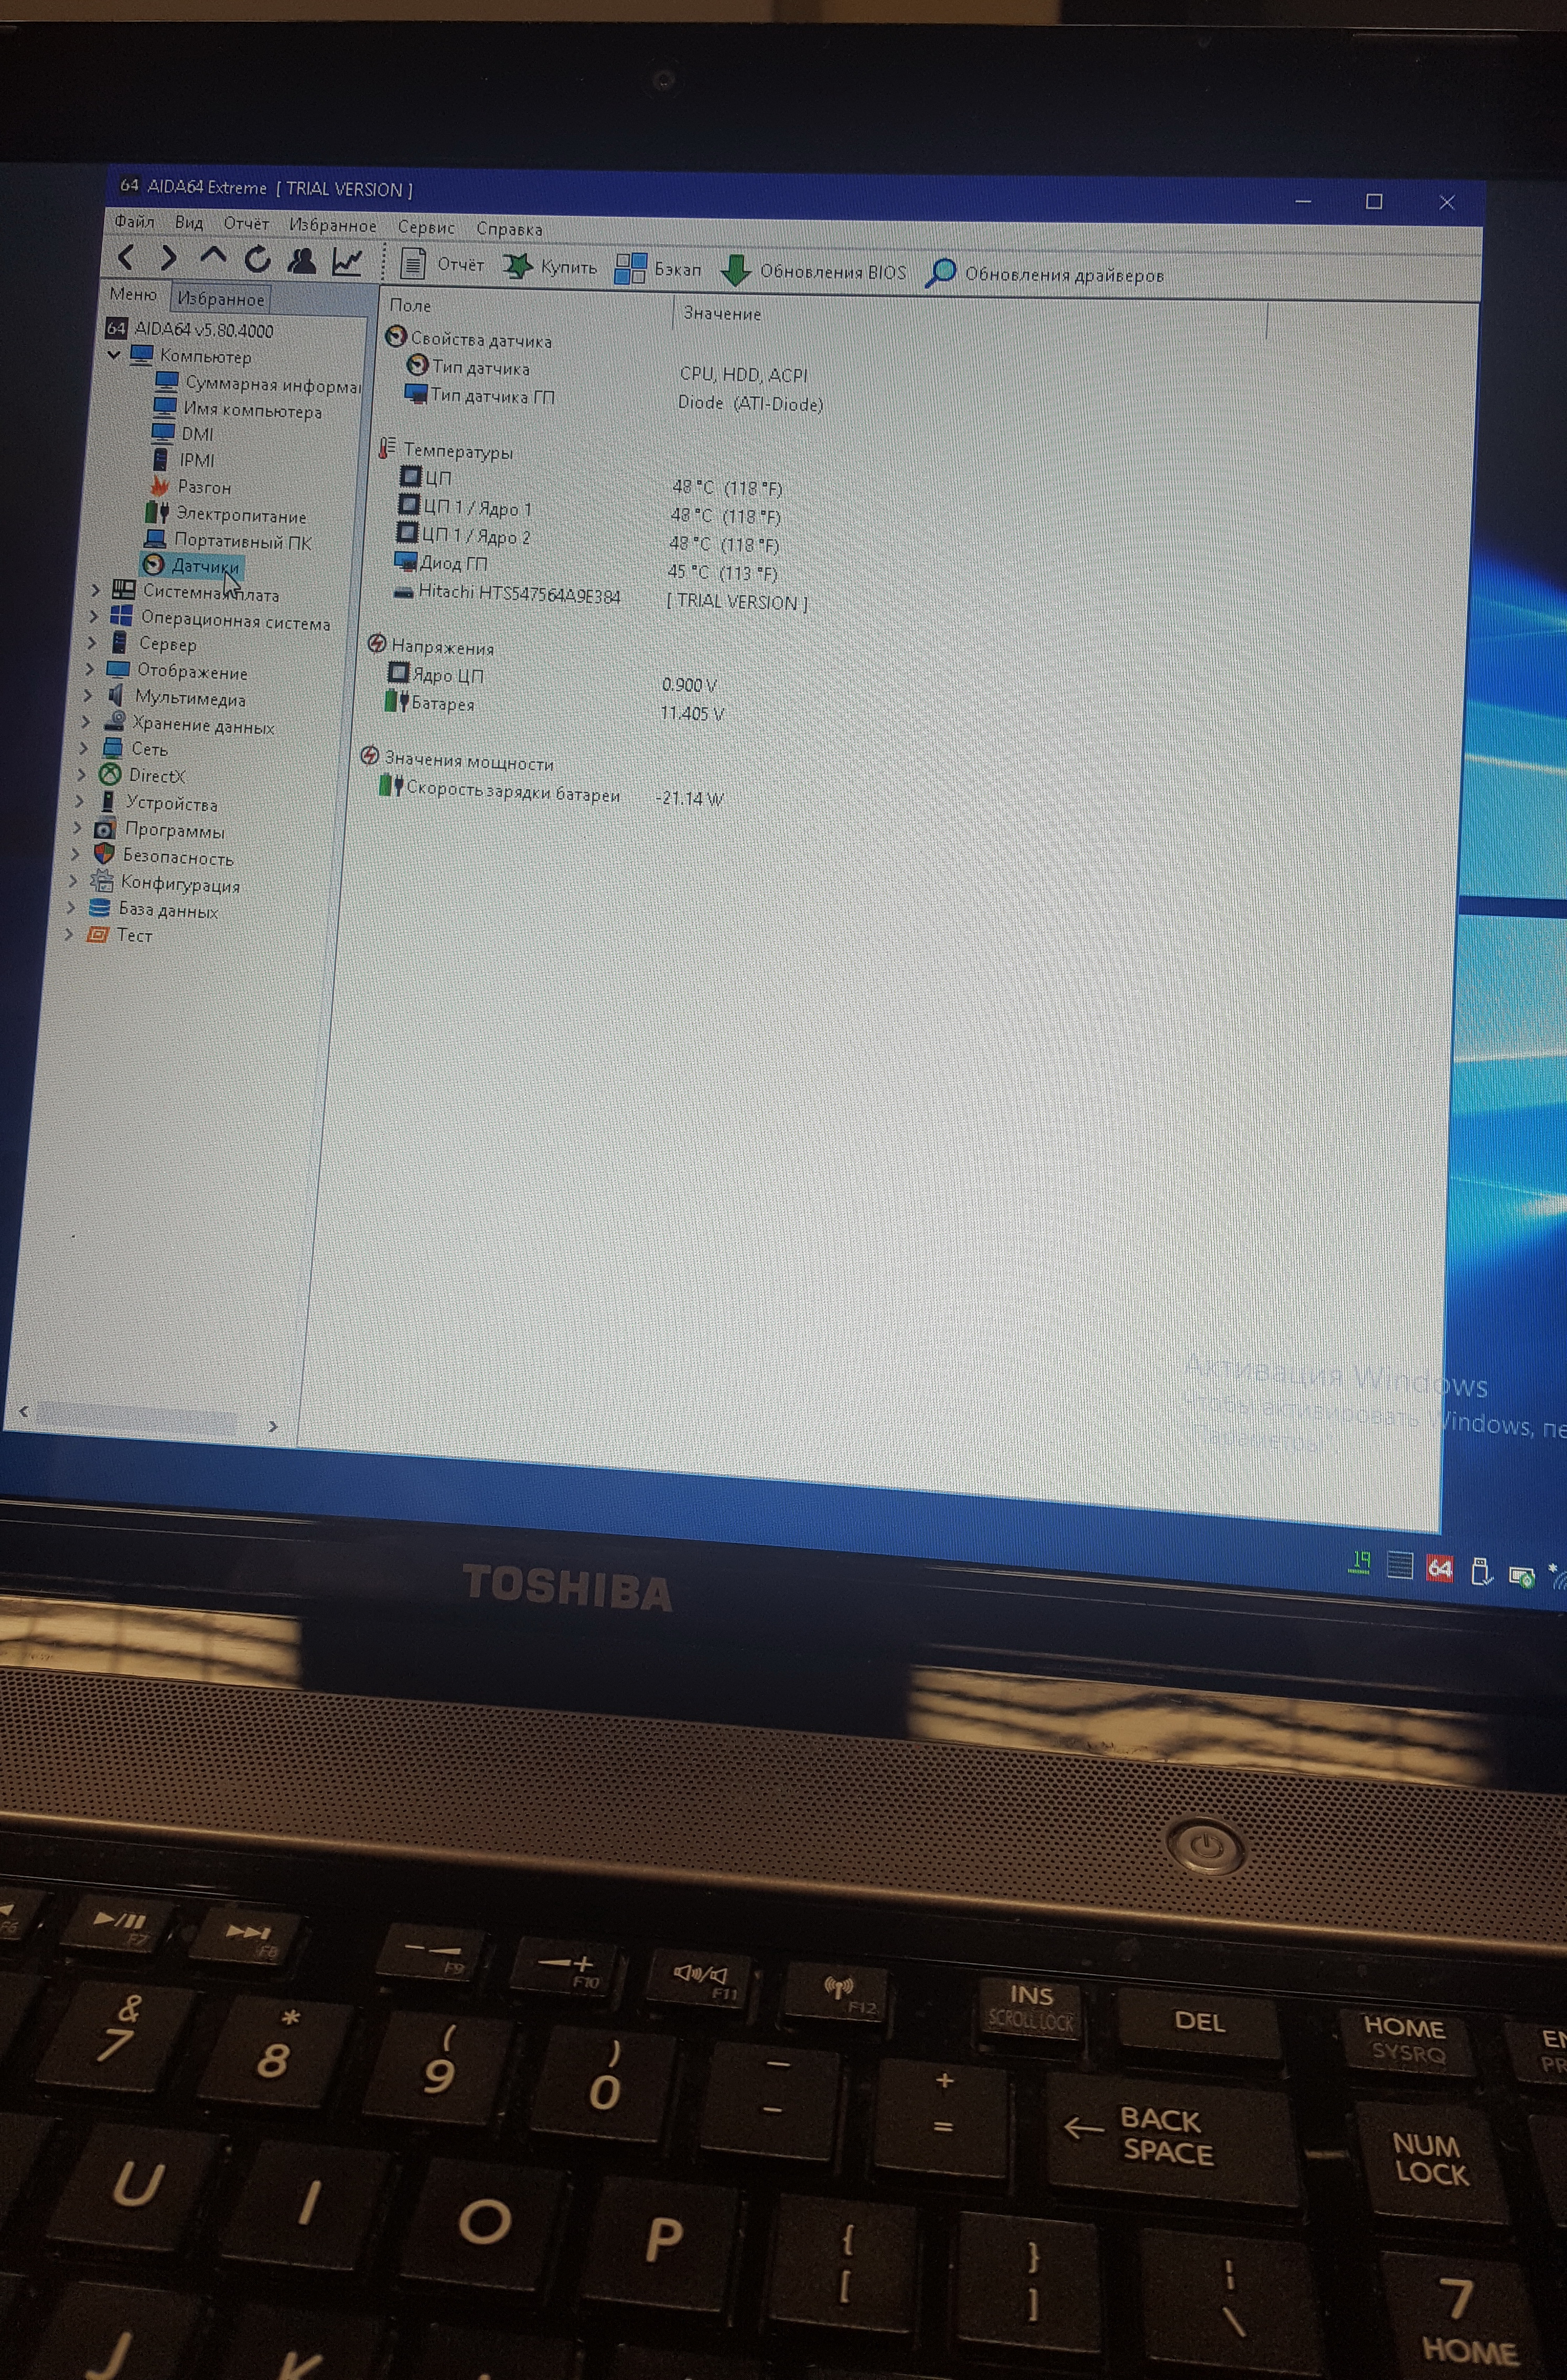Switch to the Избранное panel tab
This screenshot has width=1567, height=2380.
(x=221, y=298)
